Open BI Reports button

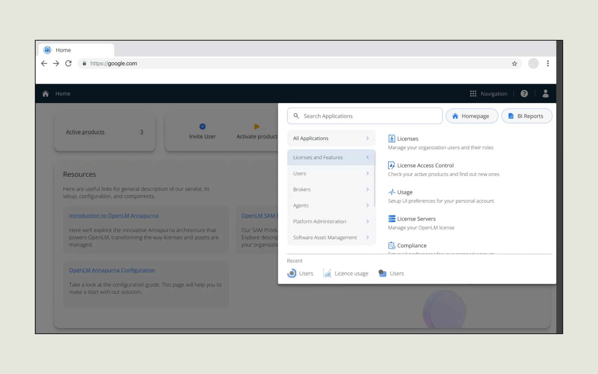tap(527, 116)
